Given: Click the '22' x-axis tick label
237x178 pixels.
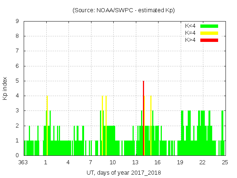Looking at the screenshot, I should coord(202,162).
